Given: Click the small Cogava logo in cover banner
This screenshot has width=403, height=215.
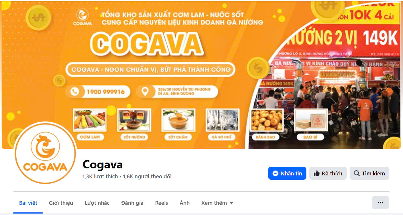Looking at the screenshot, I should (x=83, y=17).
